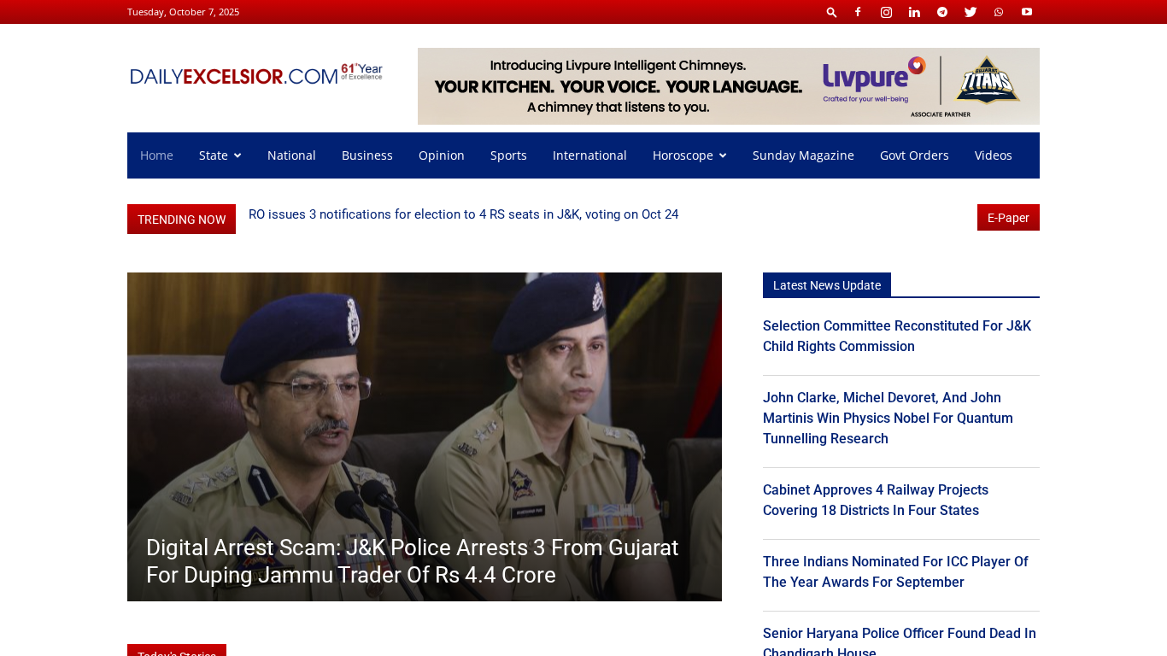Screen dimensions: 1167x656
Task: Go to the LinkedIn icon
Action: pos(914,12)
